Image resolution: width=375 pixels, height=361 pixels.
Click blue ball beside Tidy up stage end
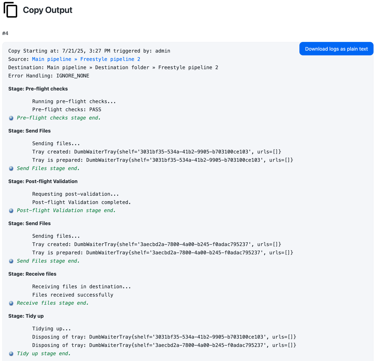click(x=11, y=354)
